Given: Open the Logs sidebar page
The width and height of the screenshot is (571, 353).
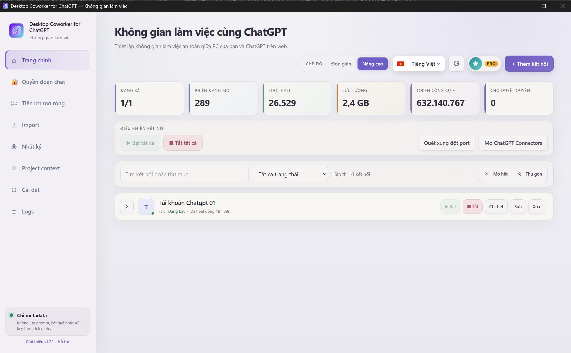Looking at the screenshot, I should pos(48,212).
